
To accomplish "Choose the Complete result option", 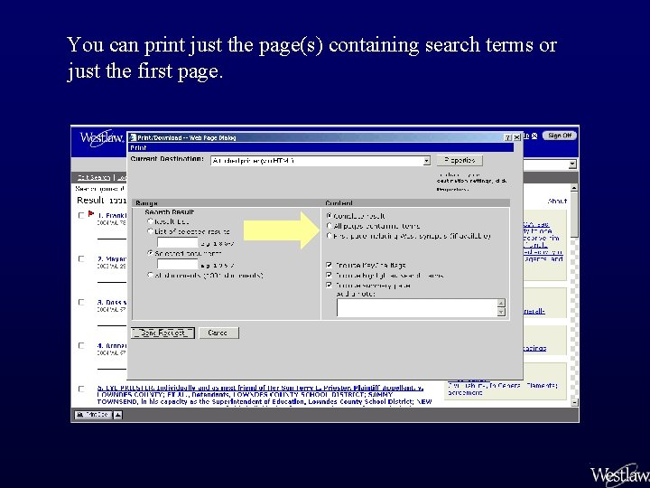I will coord(330,216).
